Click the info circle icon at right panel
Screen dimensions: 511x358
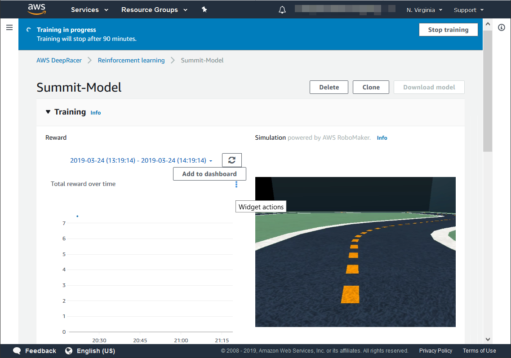tap(502, 28)
